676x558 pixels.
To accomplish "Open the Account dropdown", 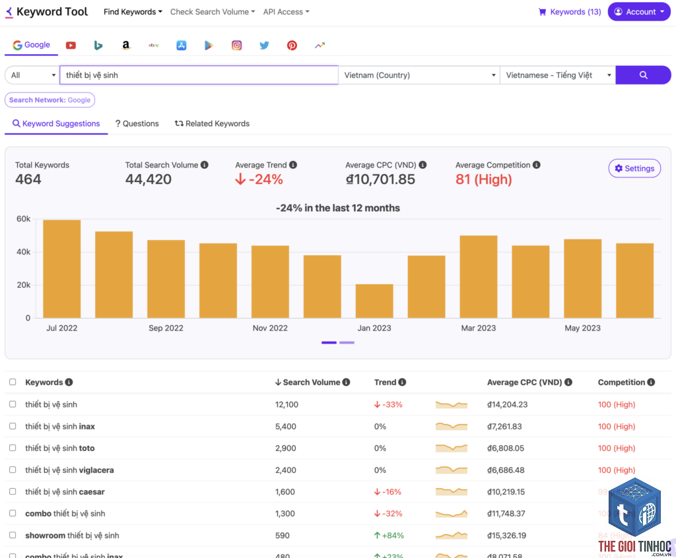I will click(639, 12).
